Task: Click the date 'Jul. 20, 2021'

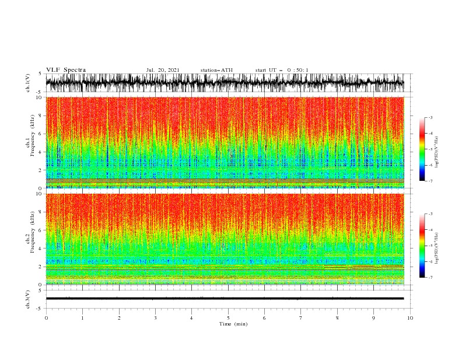Action: point(163,70)
